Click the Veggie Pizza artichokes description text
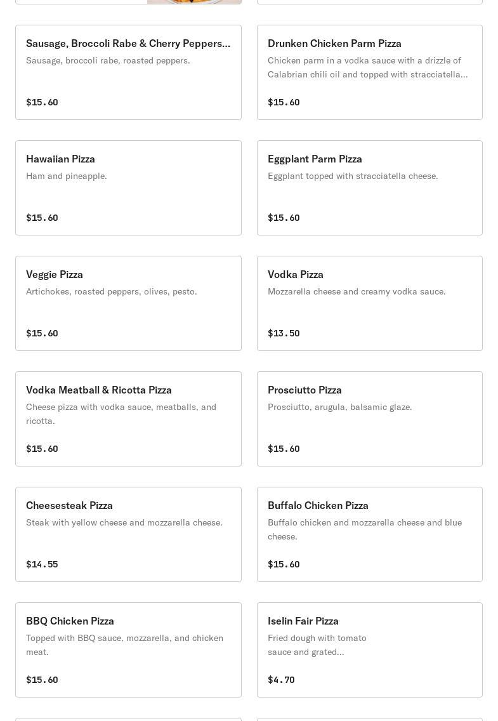The height and width of the screenshot is (721, 498). (x=112, y=291)
